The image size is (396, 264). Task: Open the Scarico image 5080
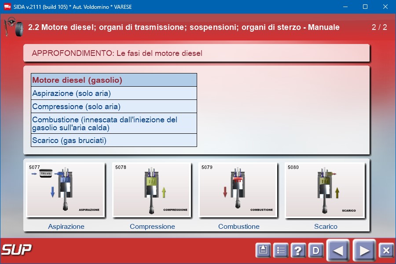pos(324,190)
